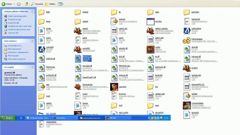Select the mscoree.dll file icon

187,59
